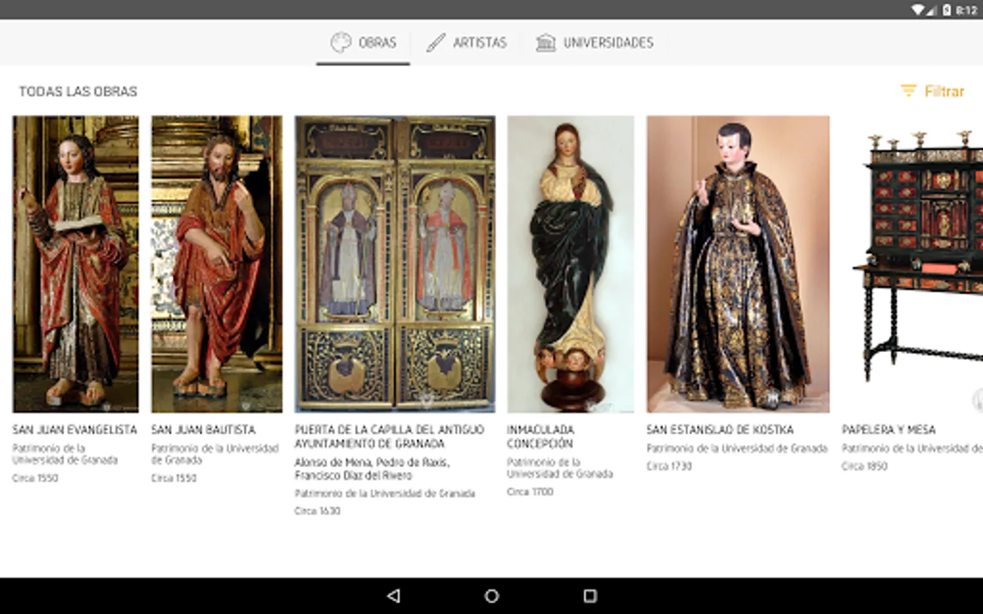Click the pencil icon beside Artistas

click(x=436, y=43)
